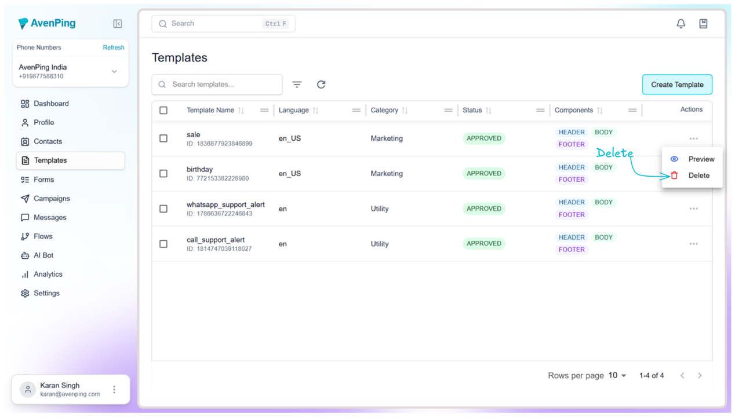Expand the AvenPing India phone number dropdown
Viewport: 735px width, 417px height.
coord(114,72)
